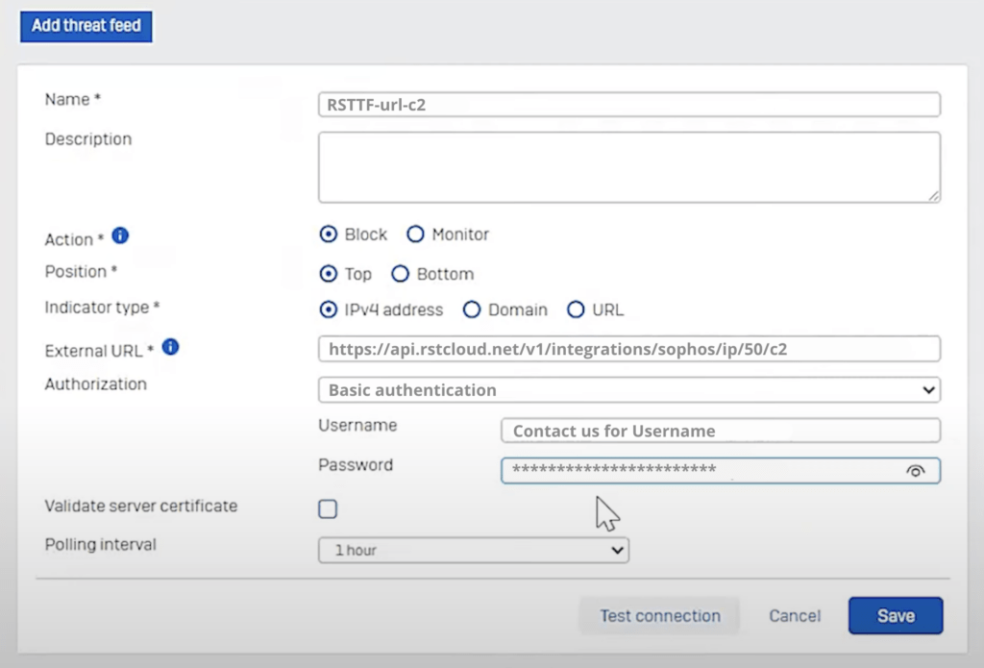Choose URL as indicator type

point(576,309)
